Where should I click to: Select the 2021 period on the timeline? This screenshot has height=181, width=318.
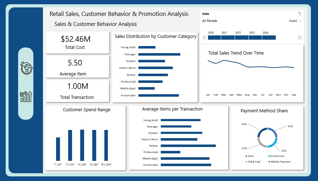(228, 38)
